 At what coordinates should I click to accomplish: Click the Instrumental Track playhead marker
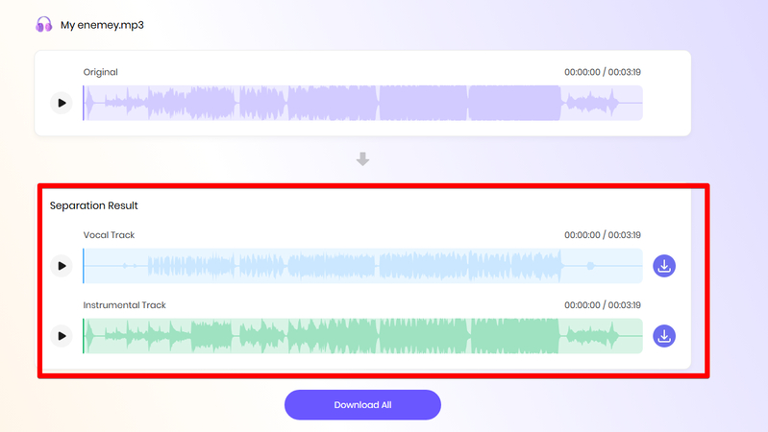tap(84, 336)
